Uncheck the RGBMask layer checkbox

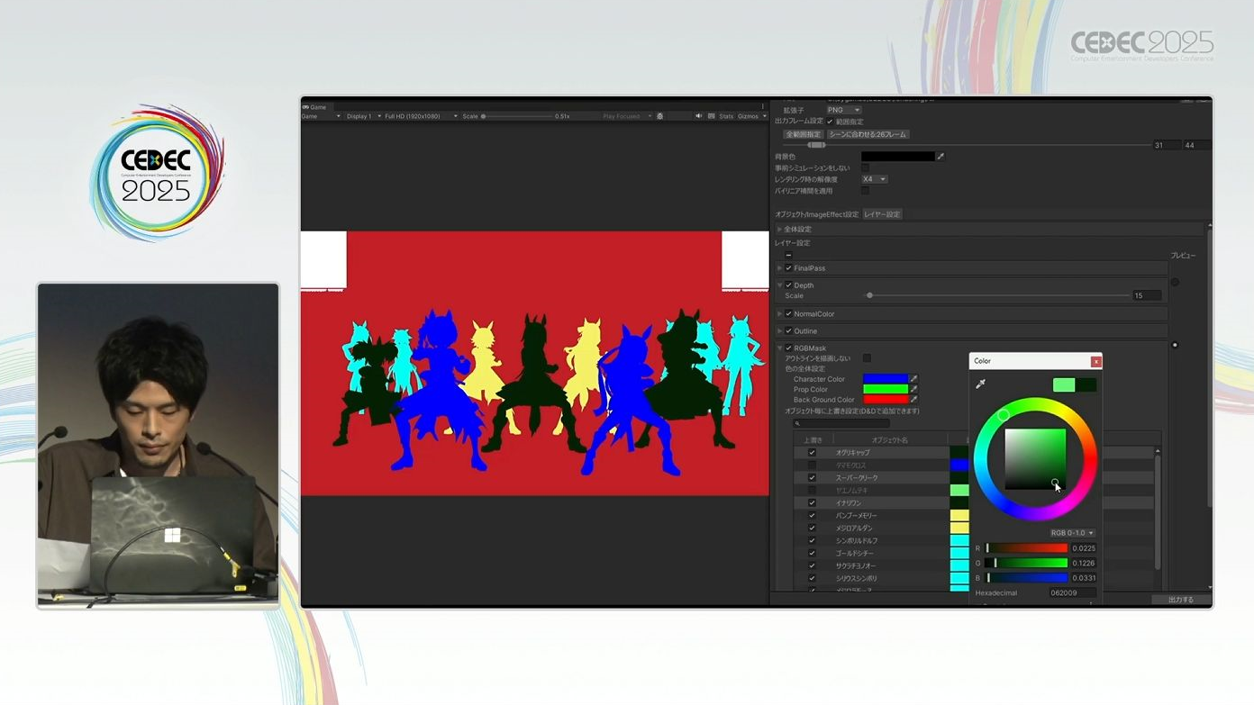[x=788, y=348]
